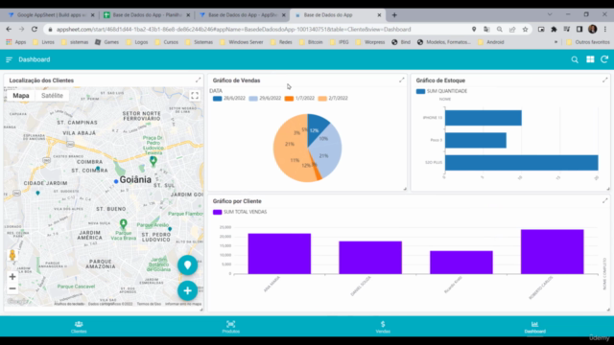
Task: Open the Windows Server bookmark folder
Action: (242, 42)
